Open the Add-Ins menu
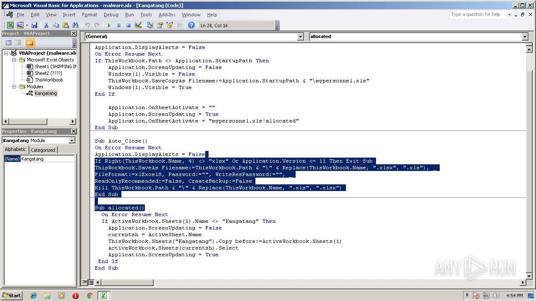 pyautogui.click(x=167, y=15)
